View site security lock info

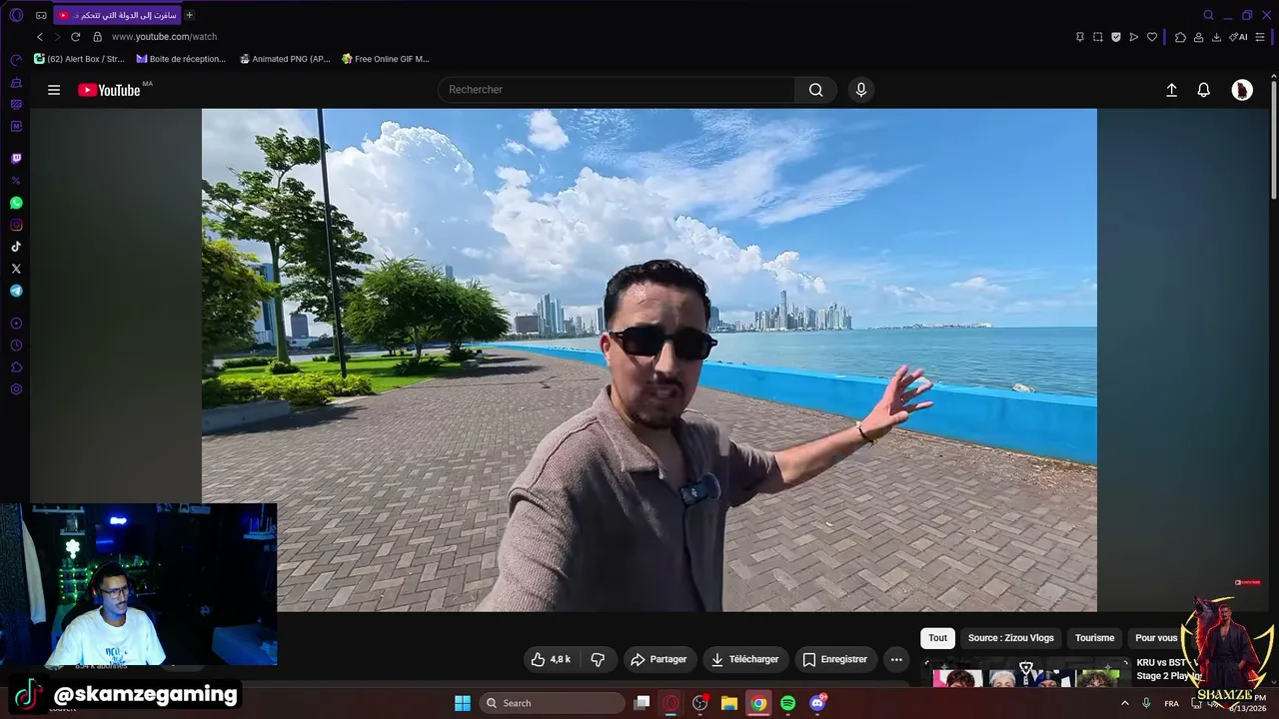[97, 37]
